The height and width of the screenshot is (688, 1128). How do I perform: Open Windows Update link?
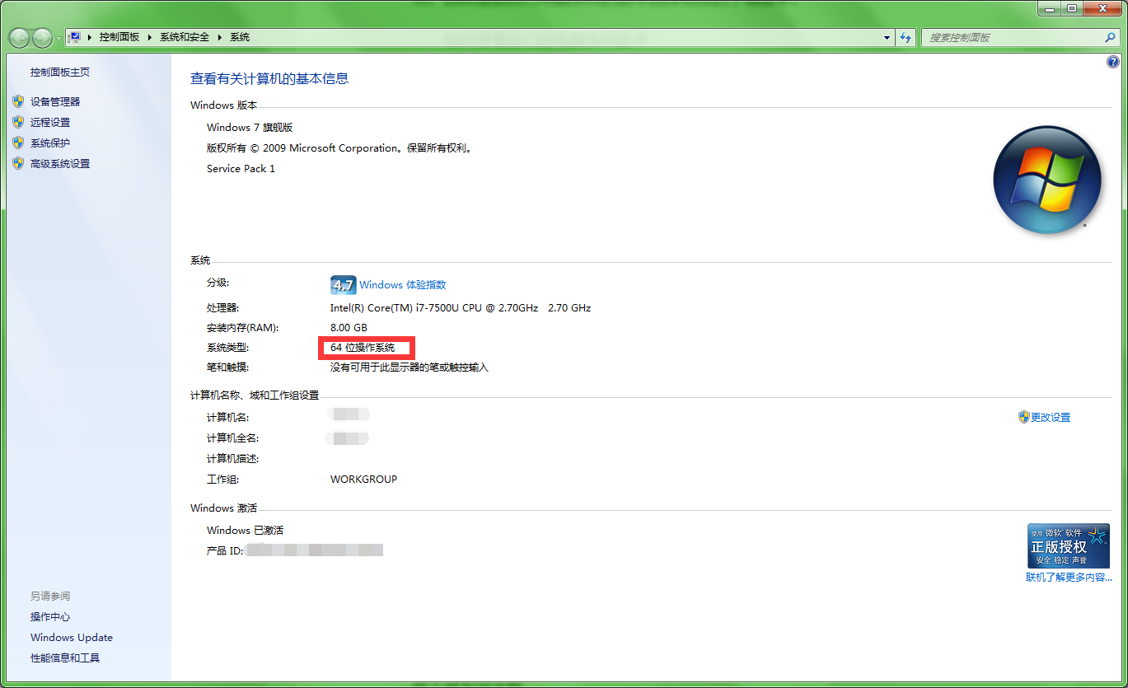72,638
